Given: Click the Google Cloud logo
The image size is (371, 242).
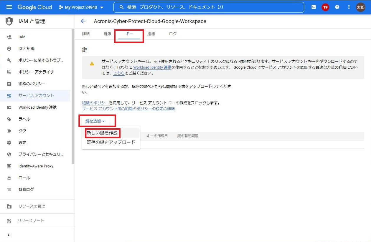Looking at the screenshot, I should pyautogui.click(x=34, y=7).
